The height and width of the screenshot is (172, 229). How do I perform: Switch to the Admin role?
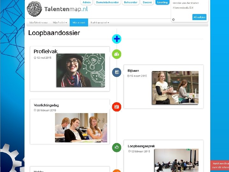coord(87,2)
